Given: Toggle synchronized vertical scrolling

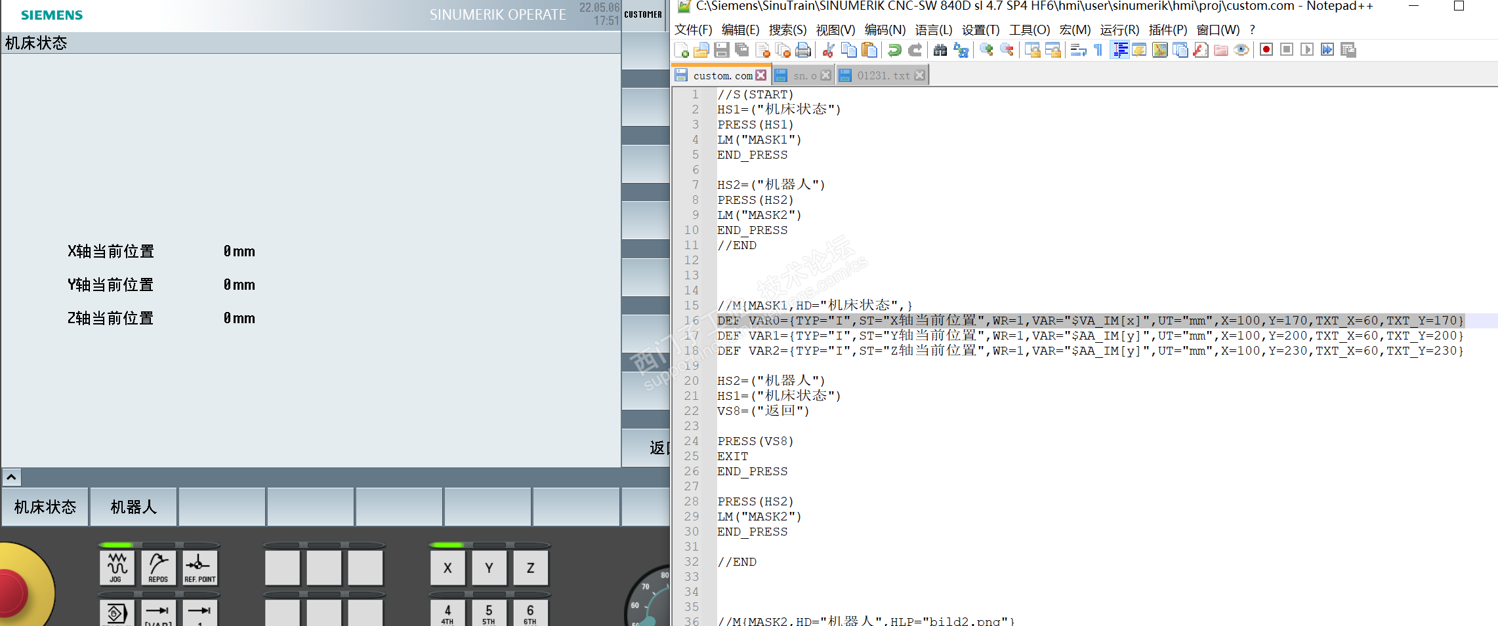Looking at the screenshot, I should click(1032, 50).
